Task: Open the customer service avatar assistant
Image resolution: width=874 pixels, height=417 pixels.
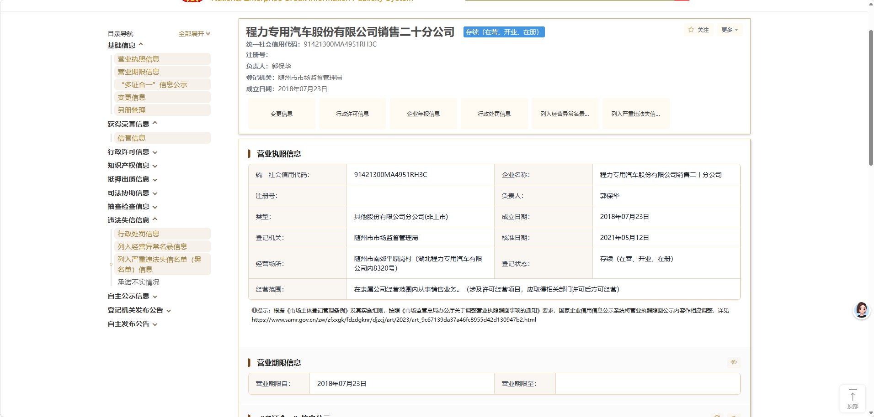Action: pyautogui.click(x=861, y=310)
